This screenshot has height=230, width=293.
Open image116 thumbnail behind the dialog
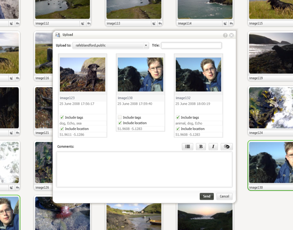[44, 53]
